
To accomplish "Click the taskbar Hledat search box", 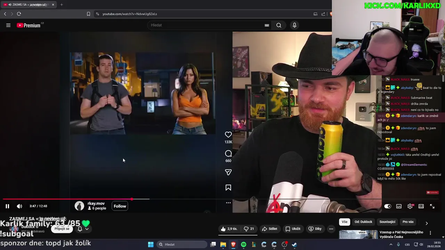I will point(181,244).
